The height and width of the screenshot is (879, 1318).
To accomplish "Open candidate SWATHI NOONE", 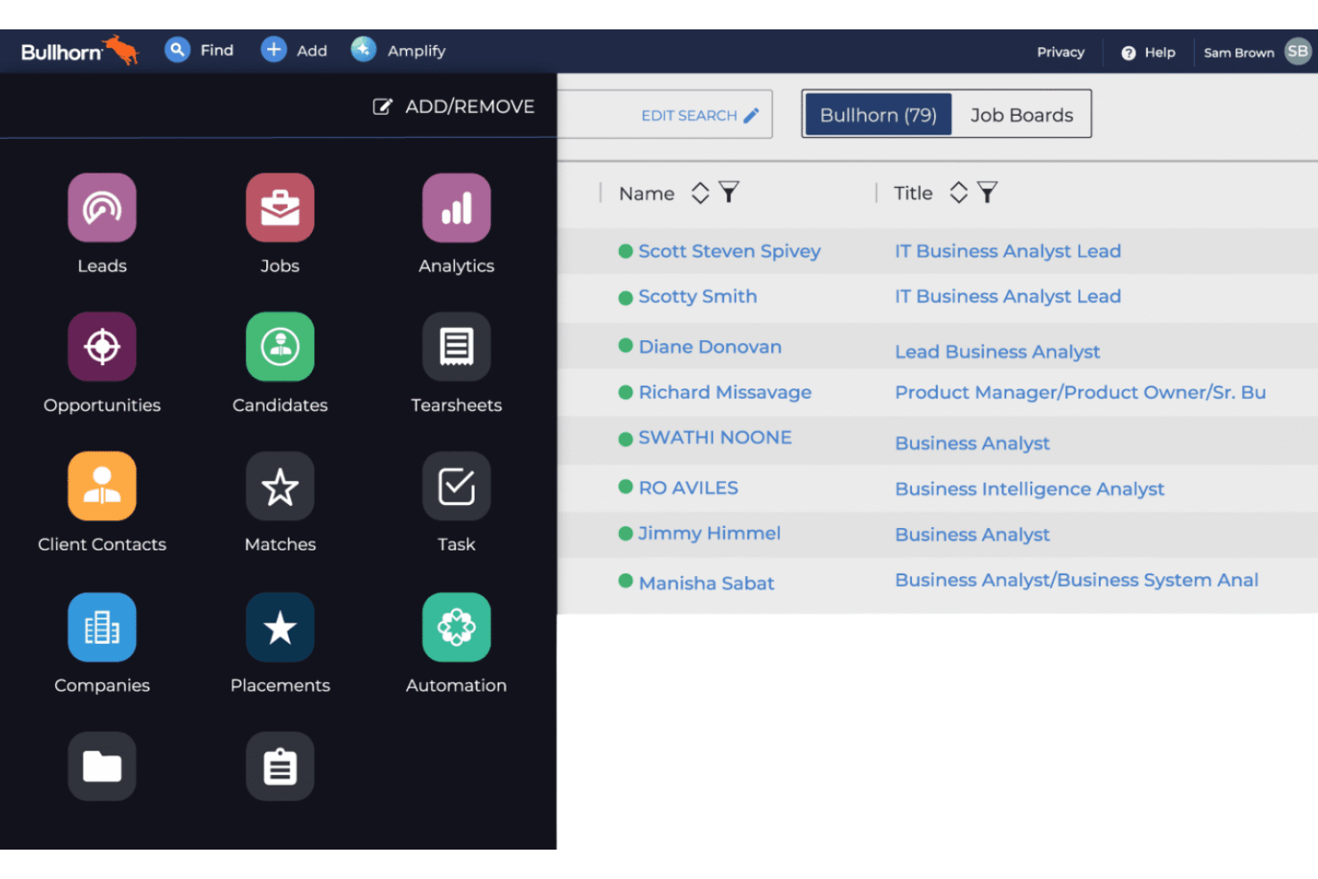I will click(x=715, y=437).
